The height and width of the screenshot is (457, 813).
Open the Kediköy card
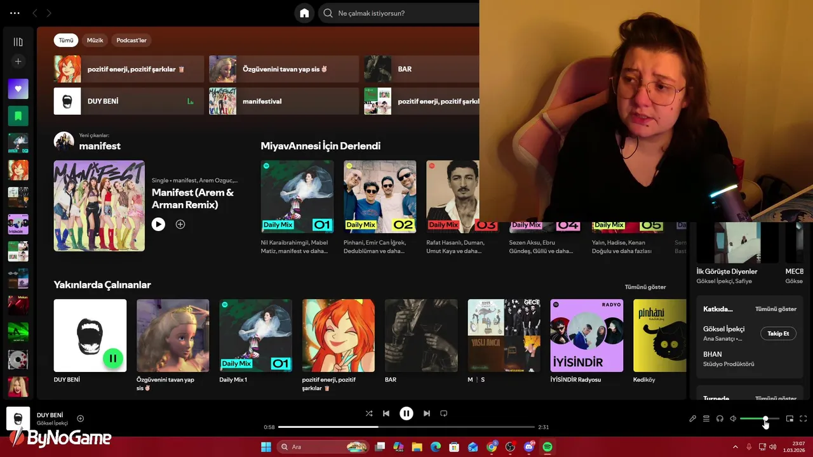tap(660, 341)
